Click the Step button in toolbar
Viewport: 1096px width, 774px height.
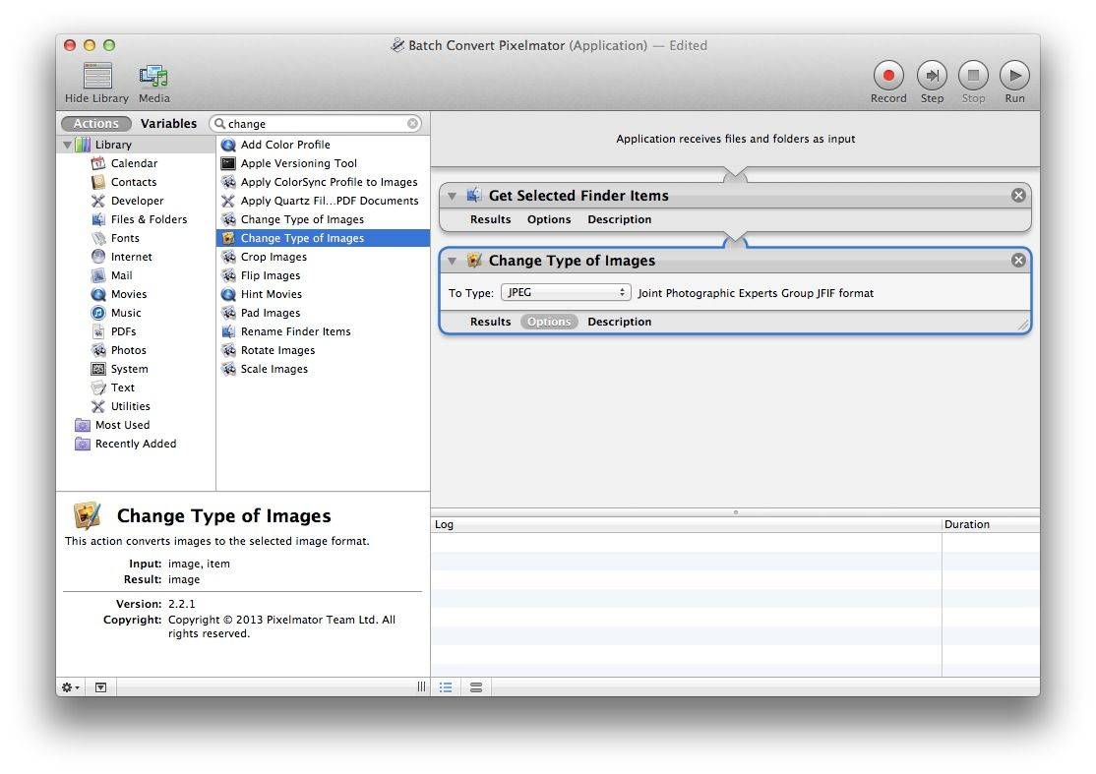tap(931, 76)
